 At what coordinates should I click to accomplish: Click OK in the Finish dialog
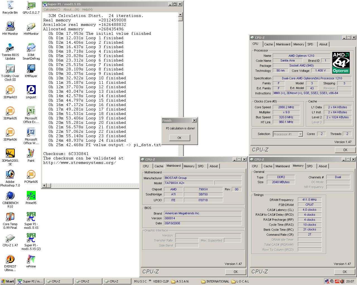[x=179, y=138]
